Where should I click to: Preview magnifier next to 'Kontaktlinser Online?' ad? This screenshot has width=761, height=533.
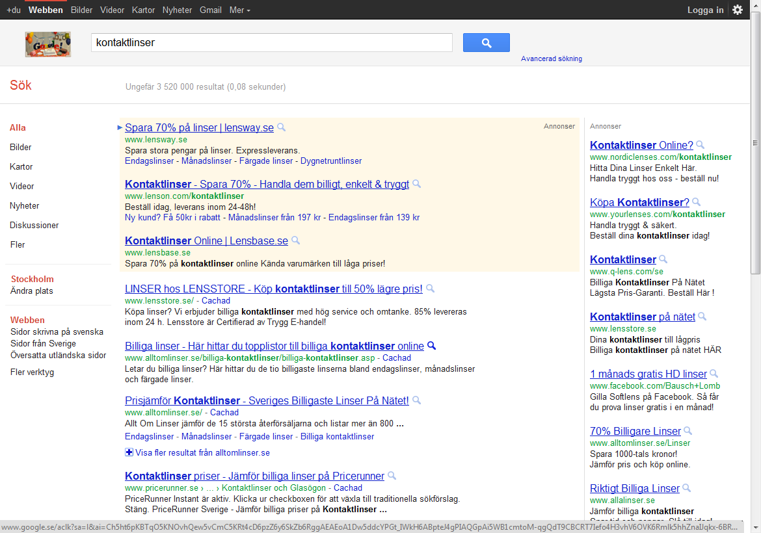pos(700,145)
